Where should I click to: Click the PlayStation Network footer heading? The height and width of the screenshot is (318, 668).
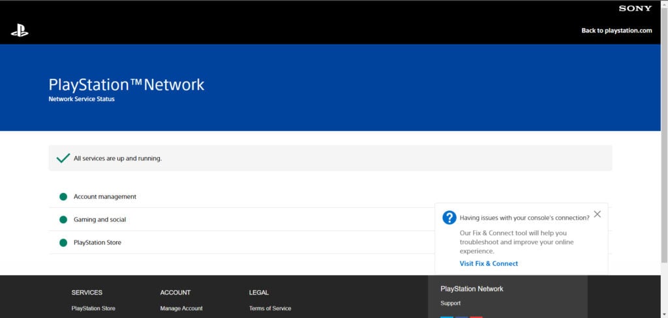472,289
